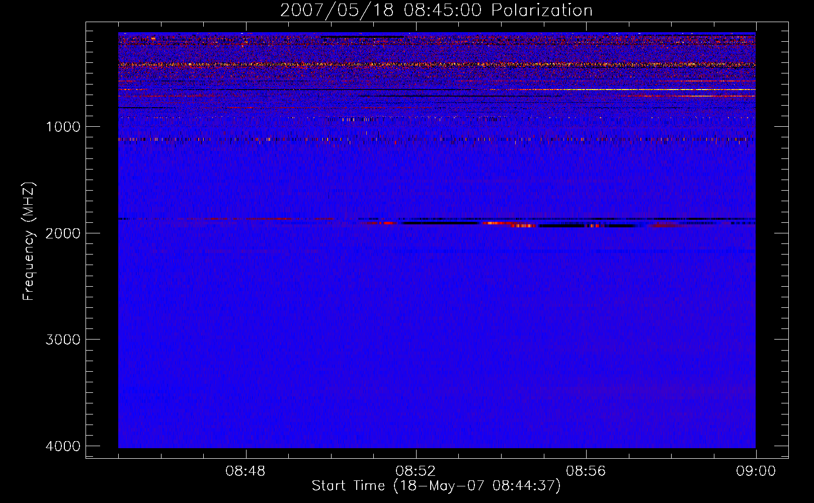Image resolution: width=814 pixels, height=503 pixels.
Task: Click the 09:00 time tick label
Action: [x=756, y=471]
